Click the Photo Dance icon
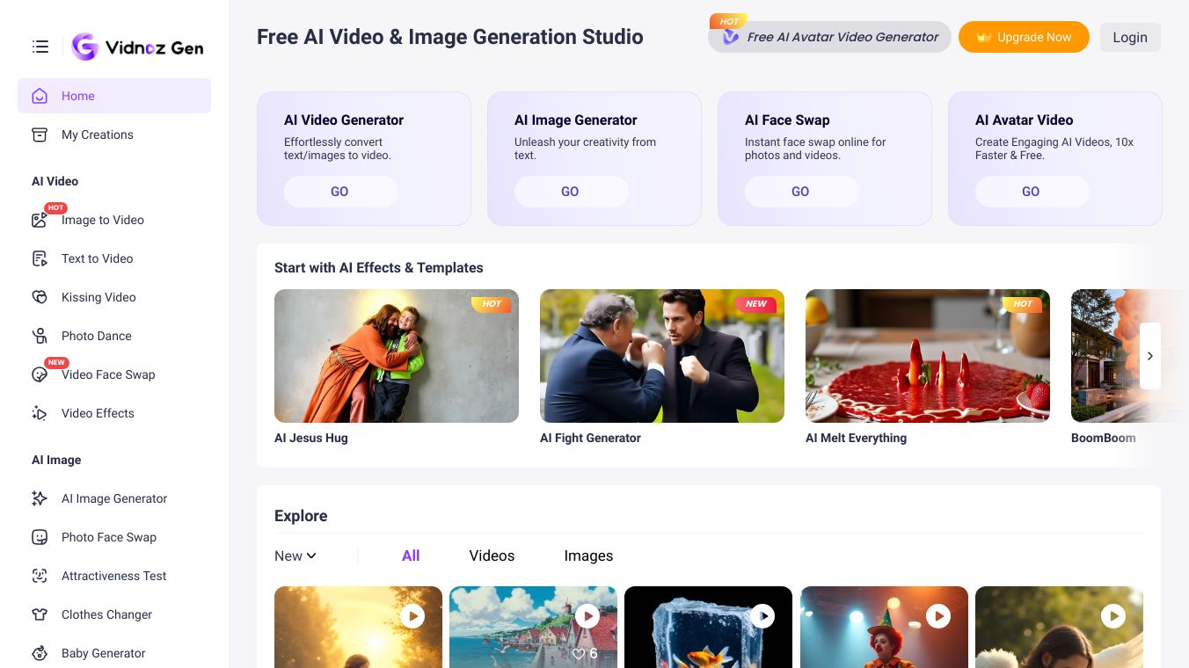The height and width of the screenshot is (668, 1189). pyautogui.click(x=40, y=336)
